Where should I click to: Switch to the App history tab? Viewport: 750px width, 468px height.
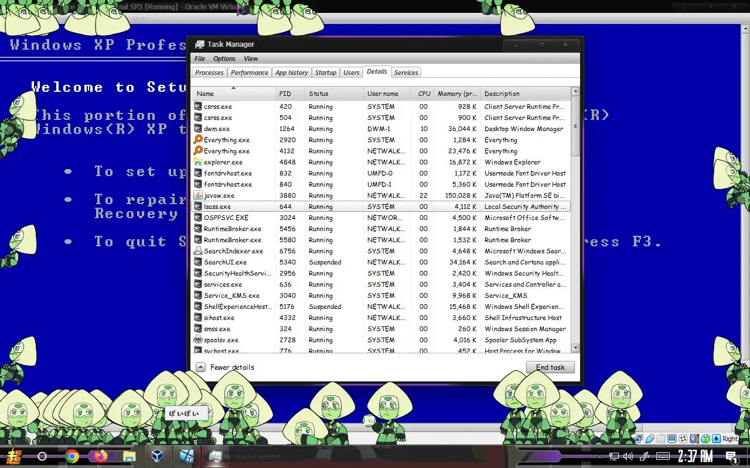[x=291, y=73]
